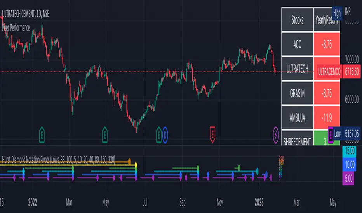Select the GRASIM cell in peer table
Image resolution: width=362 pixels, height=213 pixels.
(297, 93)
